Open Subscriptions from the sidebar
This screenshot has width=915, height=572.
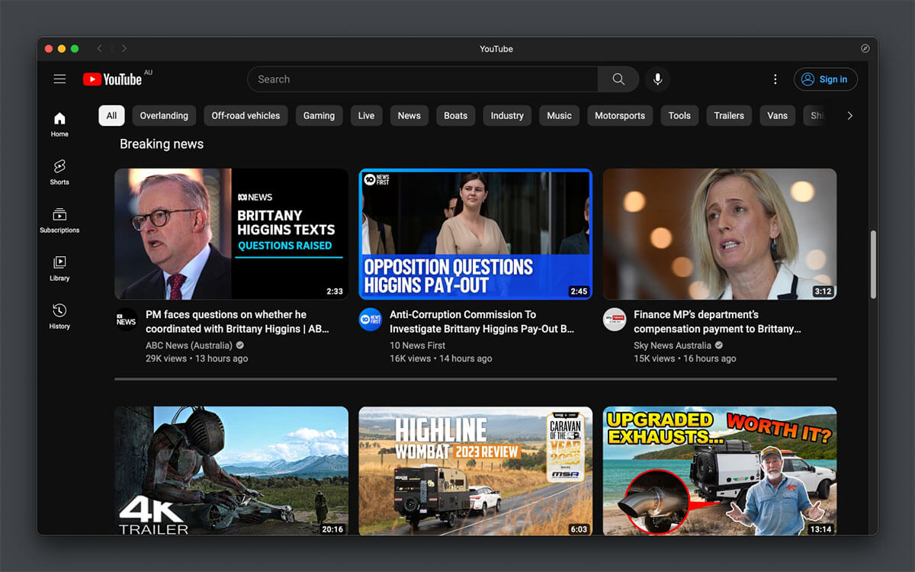pos(59,219)
